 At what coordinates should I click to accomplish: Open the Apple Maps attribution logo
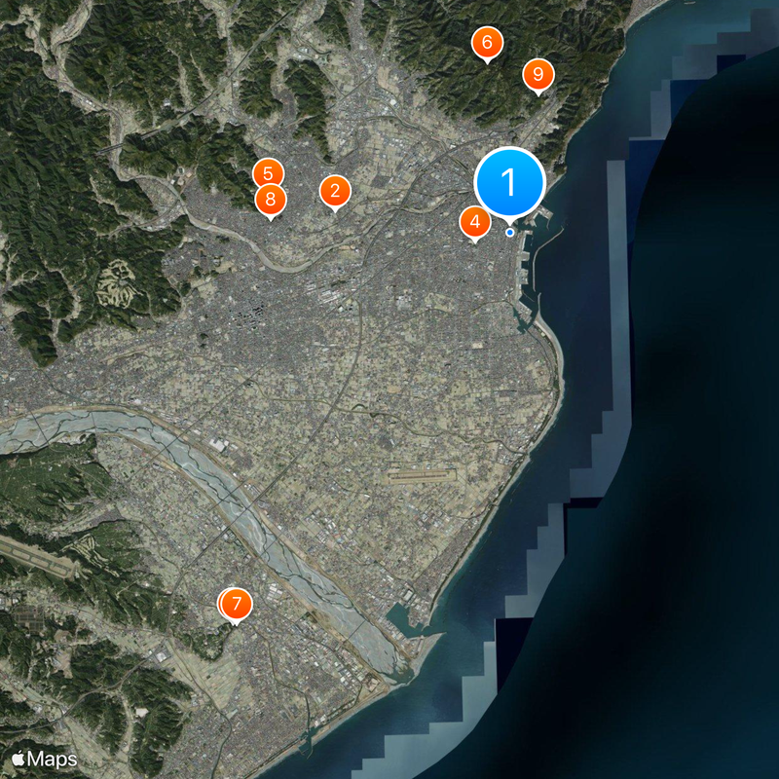pos(45,758)
